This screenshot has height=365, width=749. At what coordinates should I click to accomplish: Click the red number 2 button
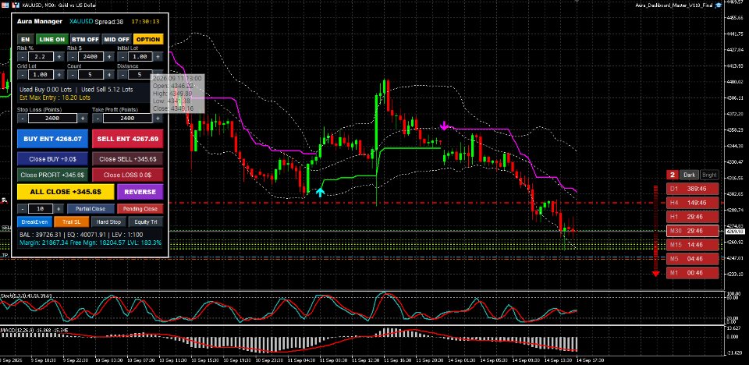[673, 175]
